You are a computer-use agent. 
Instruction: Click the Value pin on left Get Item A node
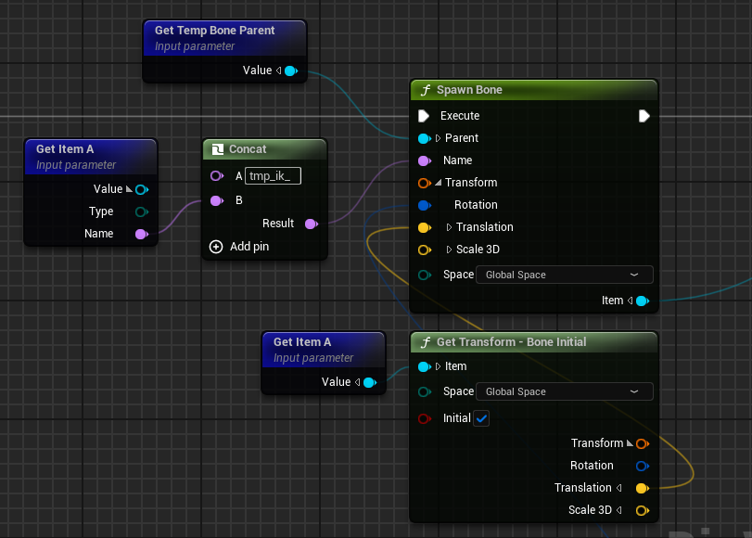(x=142, y=189)
